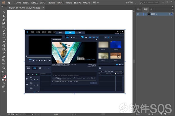Click the vertical scrollbar thumb
The width and height of the screenshot is (175, 116).
(x=134, y=61)
